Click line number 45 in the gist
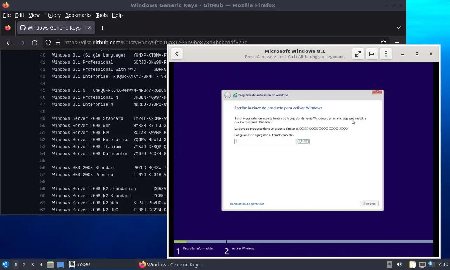The height and width of the screenshot is (270, 450). tap(43, 90)
